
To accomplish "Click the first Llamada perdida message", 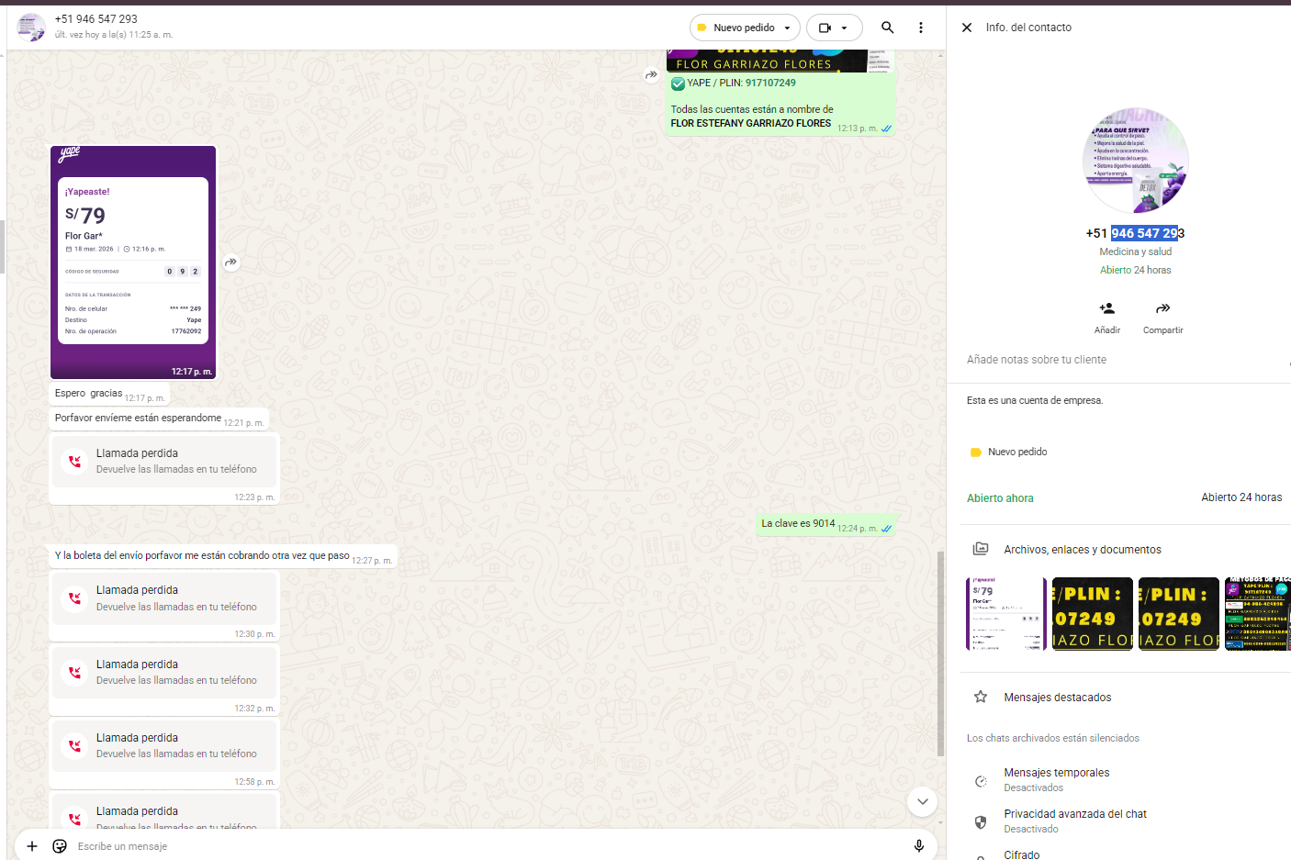I will [x=163, y=461].
